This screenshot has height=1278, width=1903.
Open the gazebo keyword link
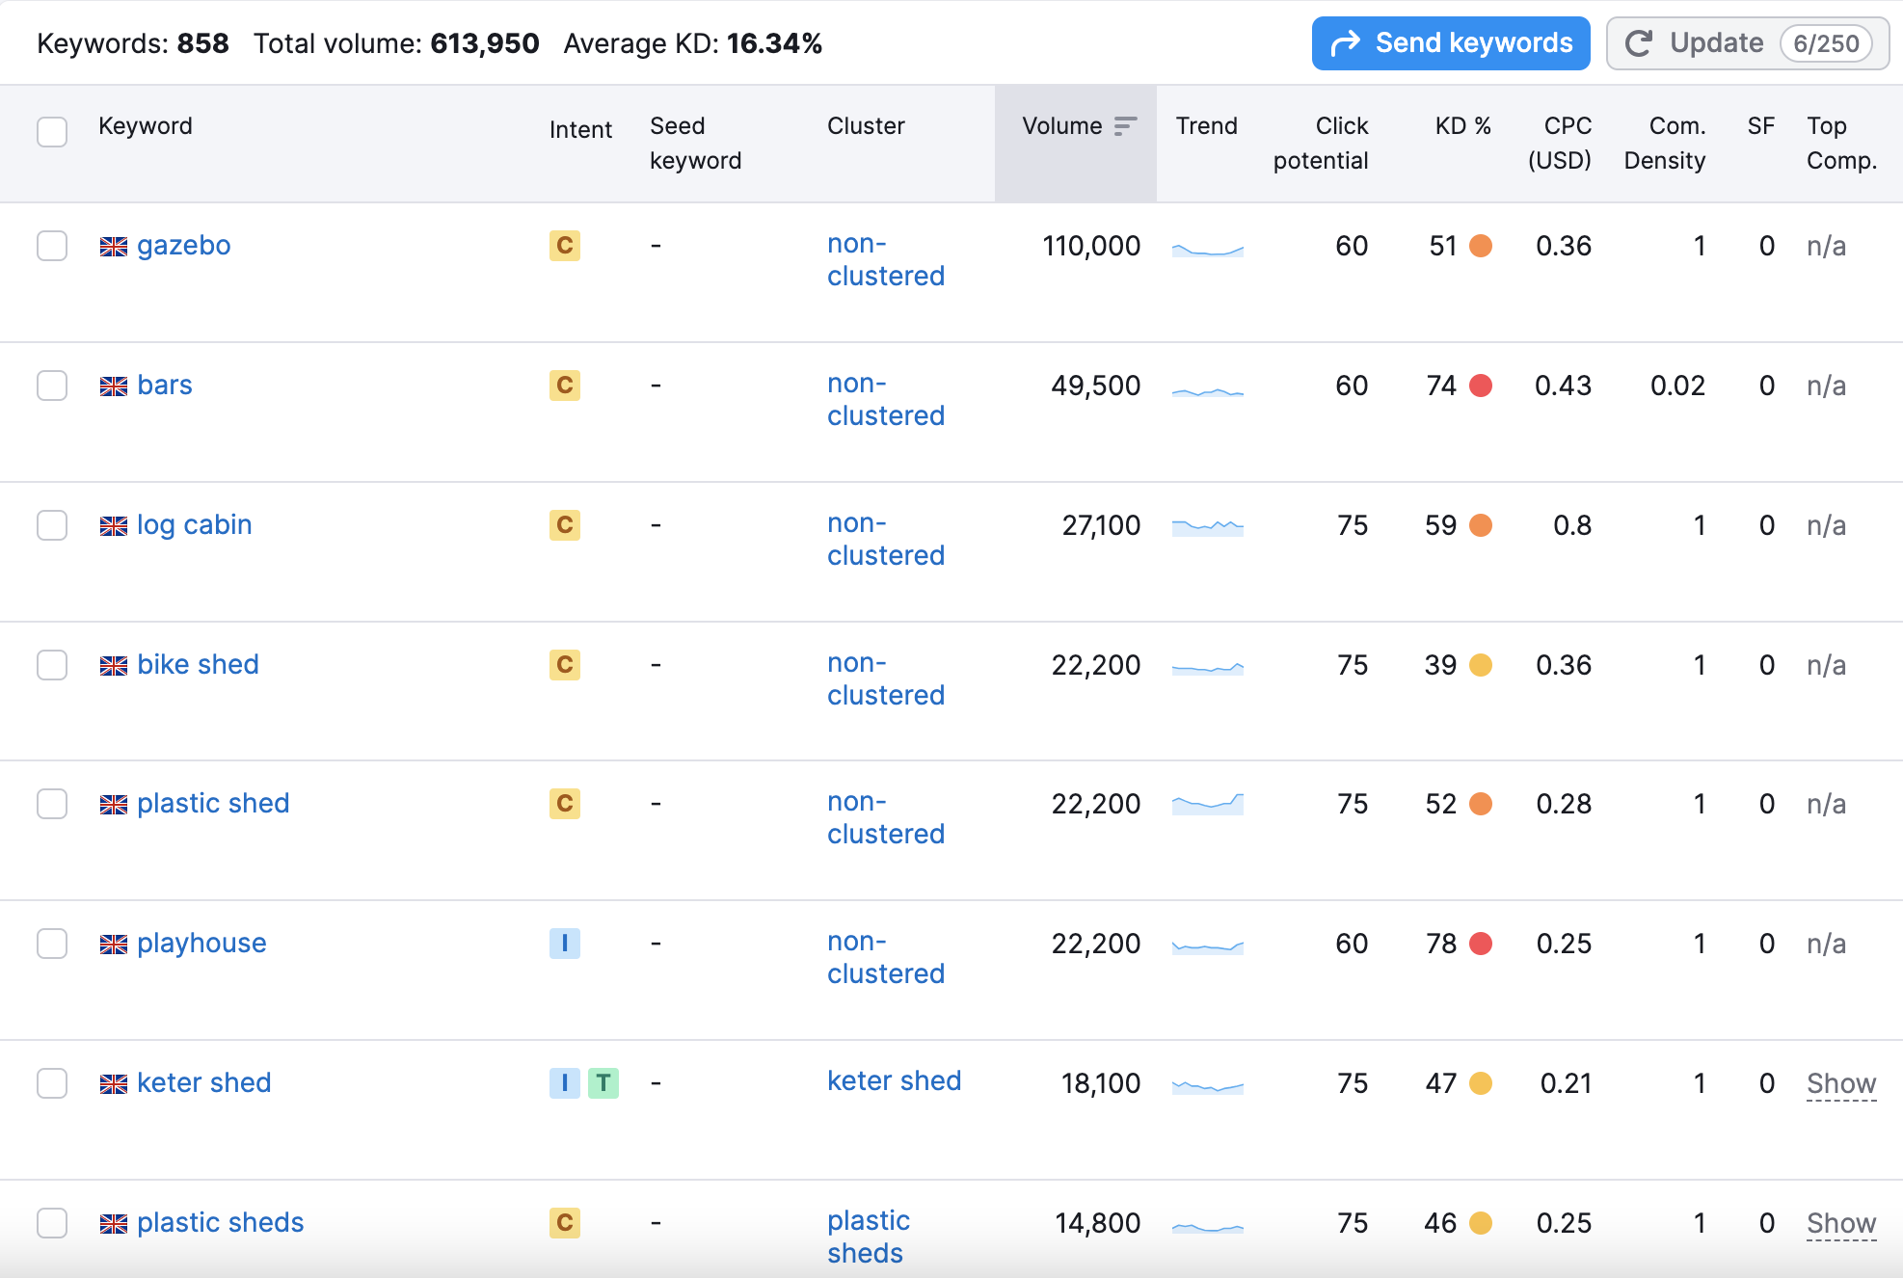tap(183, 246)
